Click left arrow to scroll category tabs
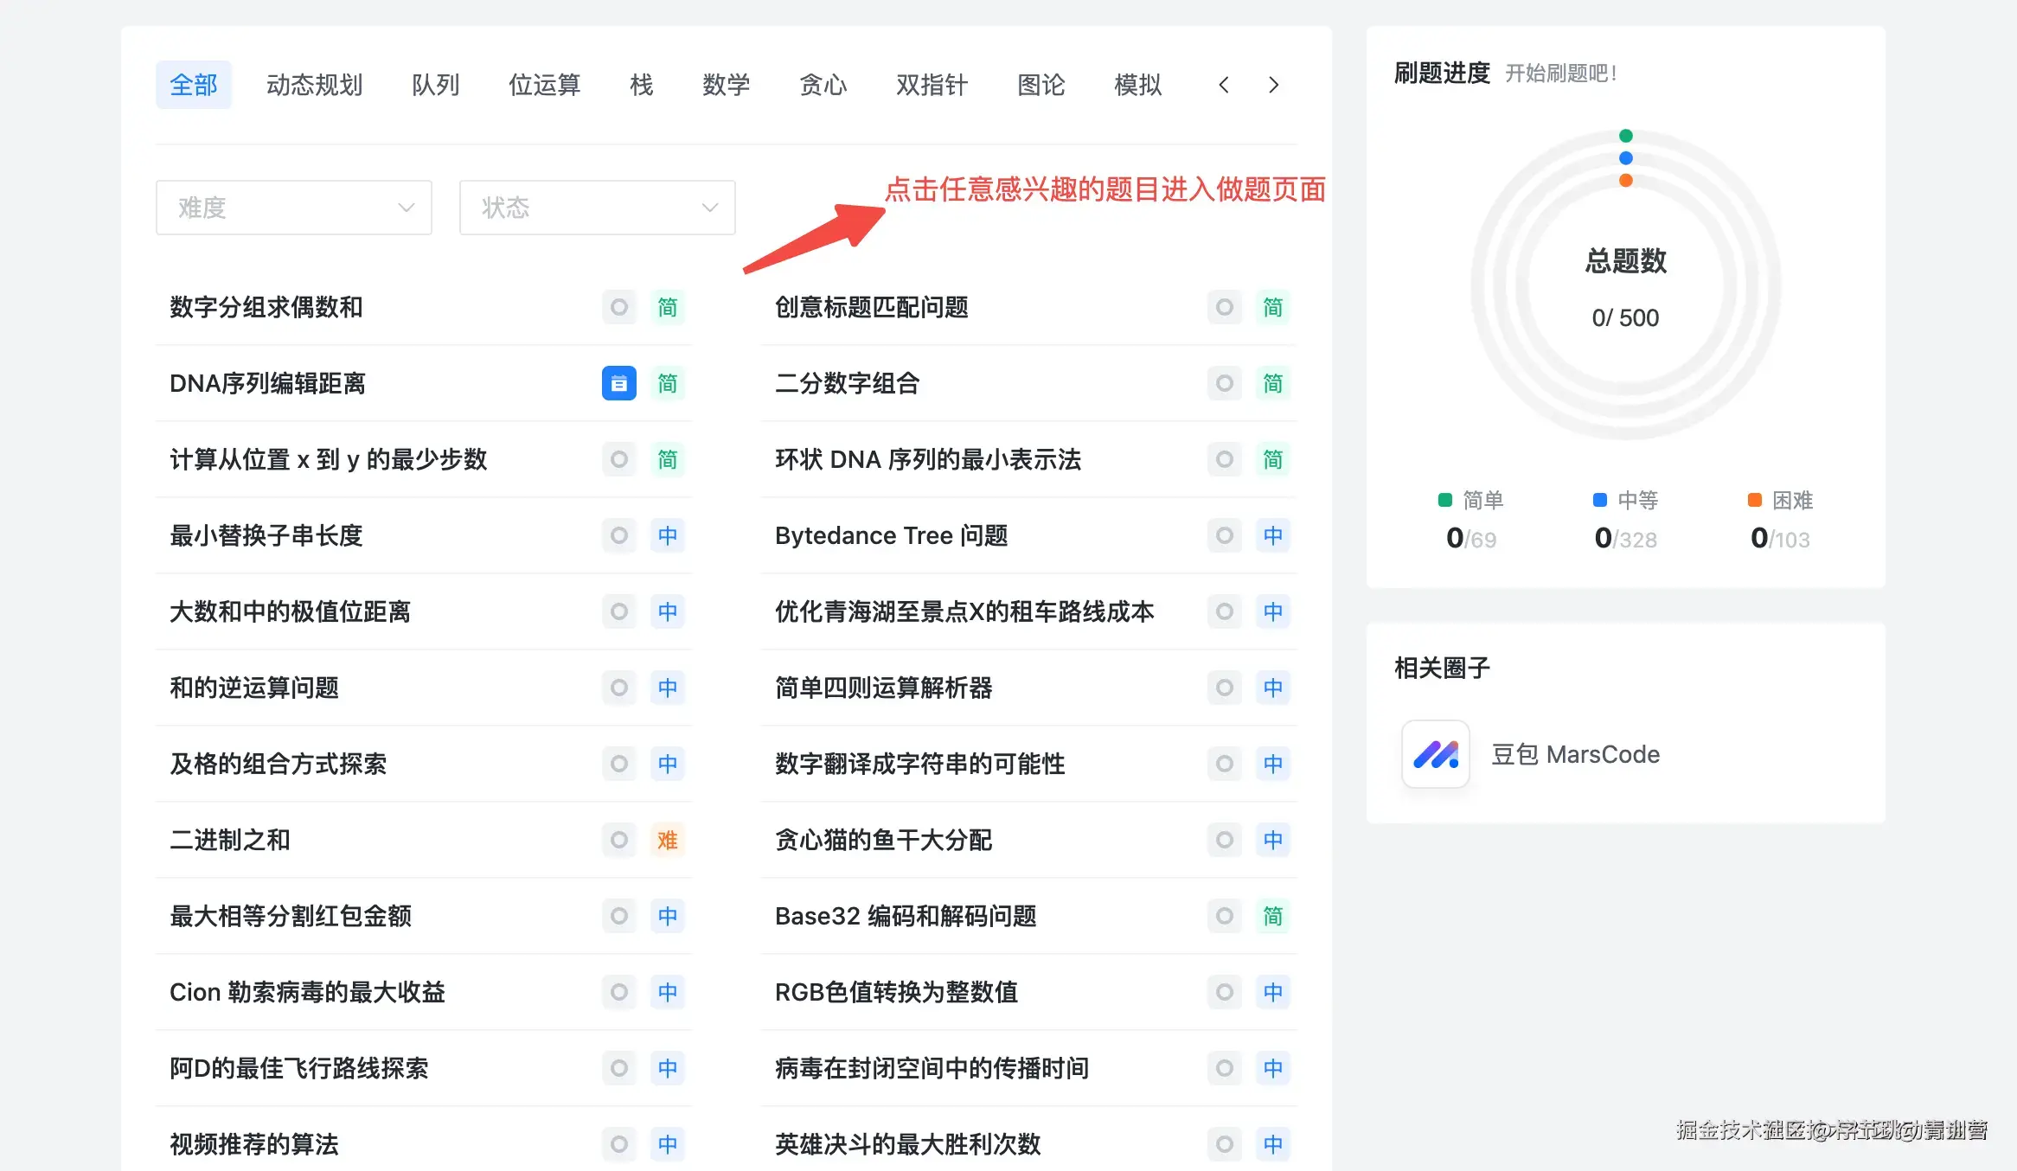 pos(1223,85)
